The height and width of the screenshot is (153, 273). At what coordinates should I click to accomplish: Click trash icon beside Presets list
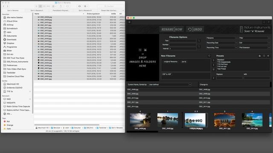[x=214, y=69]
